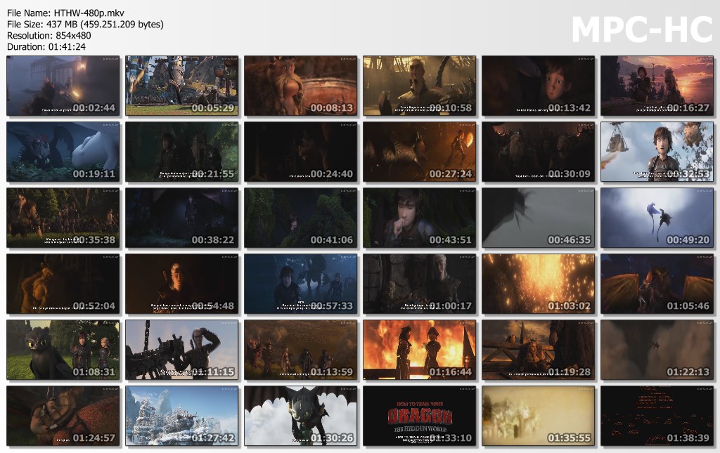The image size is (720, 453).
Task: Click the thumbnail stamped 00:52:04
Action: (x=63, y=284)
